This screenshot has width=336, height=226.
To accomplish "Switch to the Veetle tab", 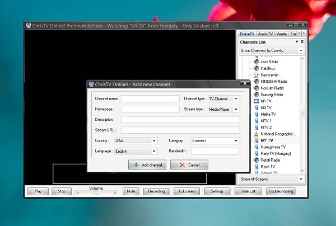I will click(281, 34).
